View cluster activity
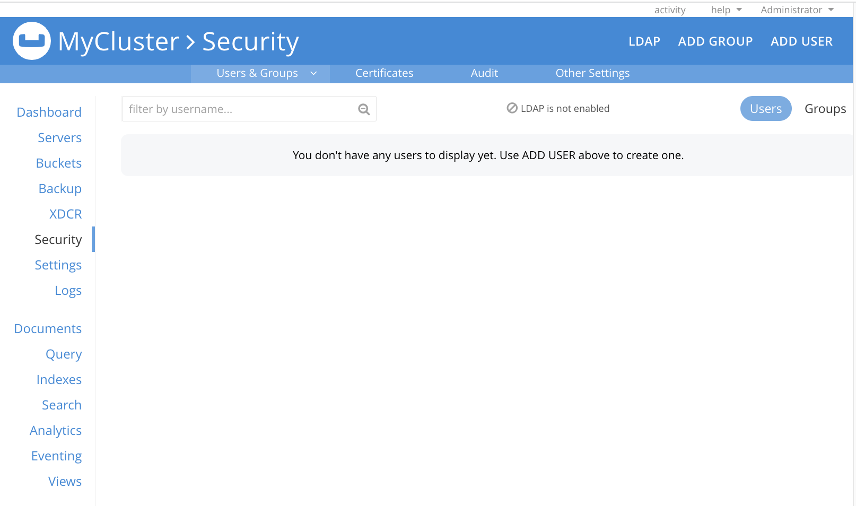This screenshot has width=856, height=506. 670,10
